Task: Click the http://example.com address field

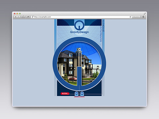Action: (81, 17)
